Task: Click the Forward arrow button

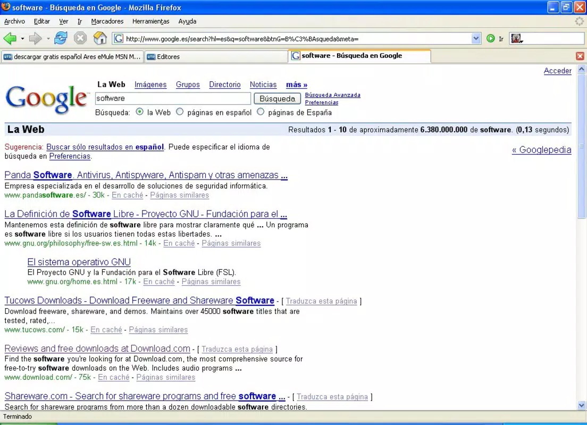Action: pyautogui.click(x=35, y=38)
